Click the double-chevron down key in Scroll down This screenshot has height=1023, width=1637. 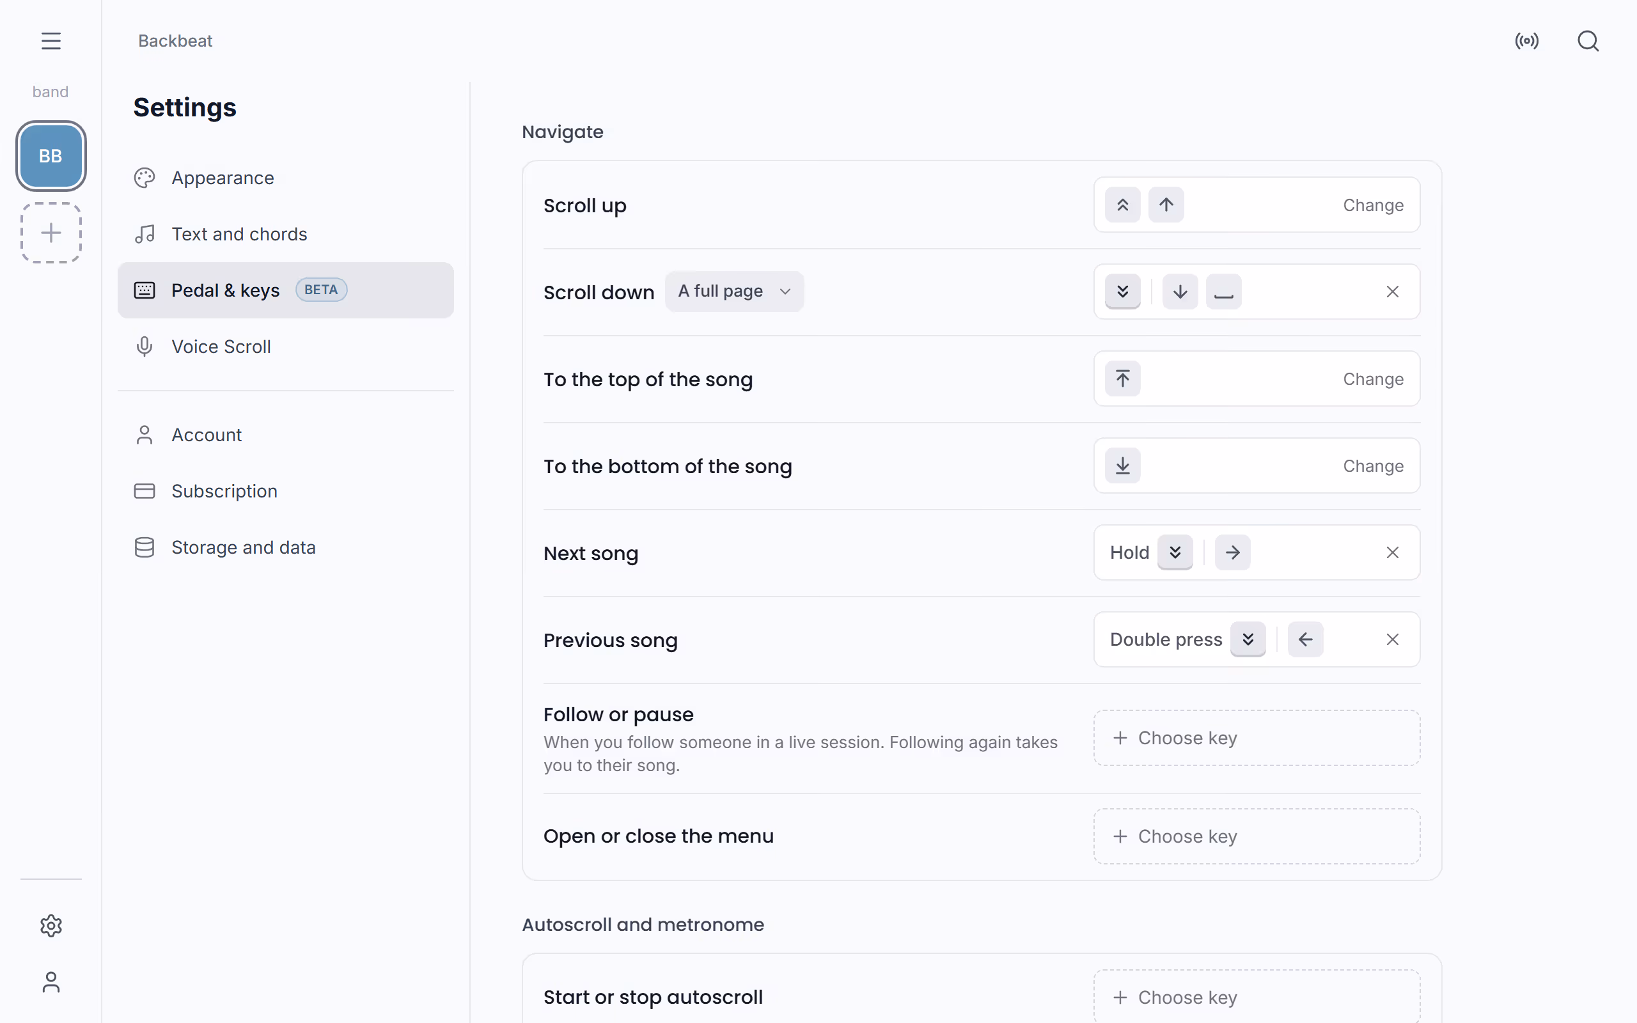click(1122, 292)
